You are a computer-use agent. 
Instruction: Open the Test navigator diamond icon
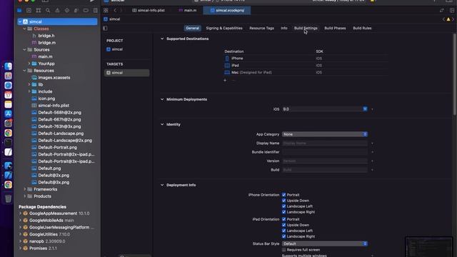click(x=67, y=11)
